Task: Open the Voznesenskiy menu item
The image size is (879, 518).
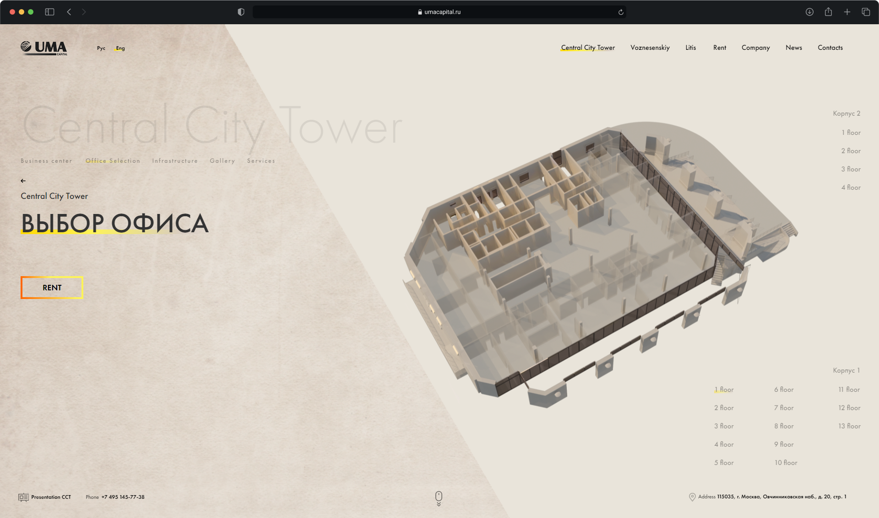Action: (x=650, y=48)
